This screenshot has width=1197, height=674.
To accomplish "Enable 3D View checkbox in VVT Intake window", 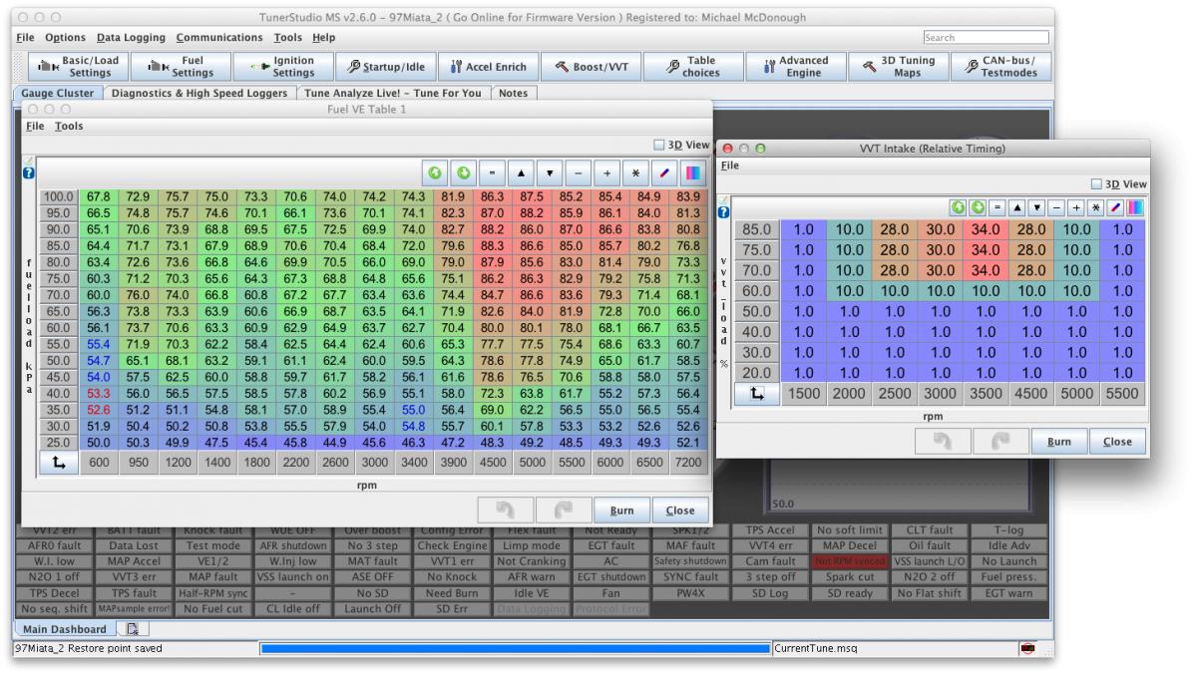I will click(1097, 184).
